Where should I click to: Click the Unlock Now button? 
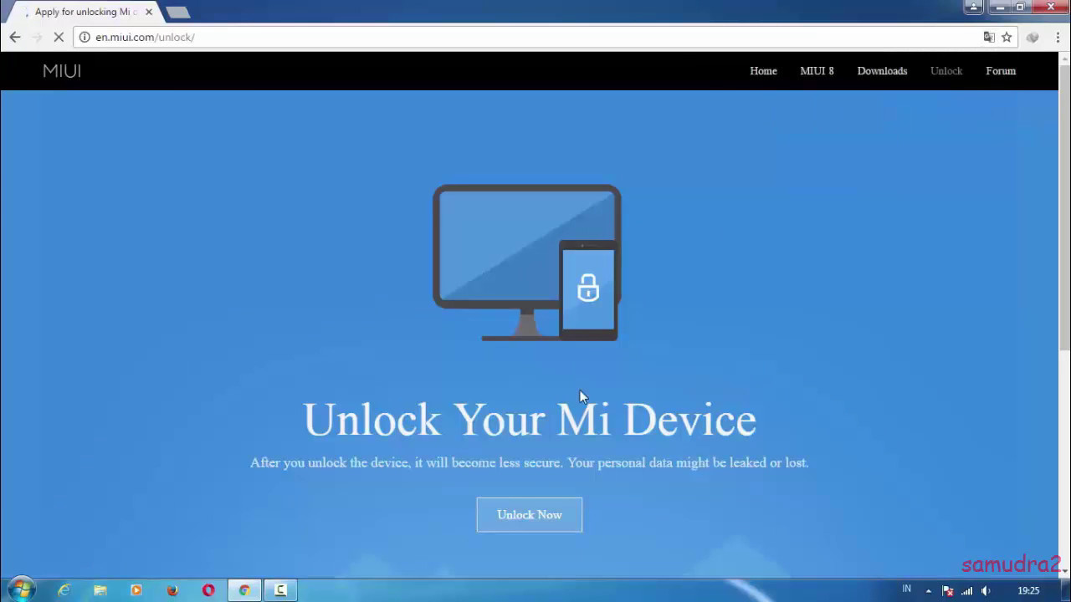pos(530,515)
